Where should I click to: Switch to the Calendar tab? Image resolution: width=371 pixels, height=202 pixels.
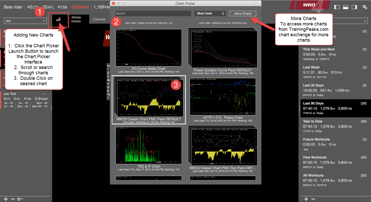99,19
